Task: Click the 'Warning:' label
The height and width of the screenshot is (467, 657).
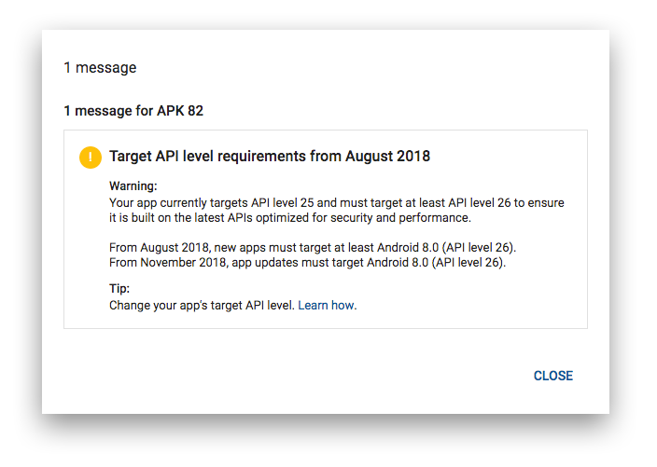Action: 133,185
